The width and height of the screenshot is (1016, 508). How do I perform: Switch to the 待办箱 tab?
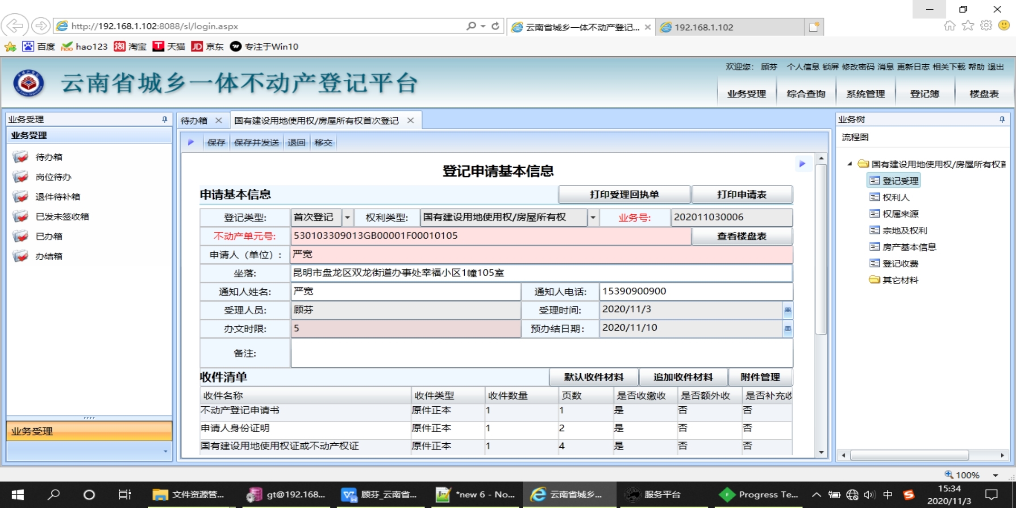194,121
